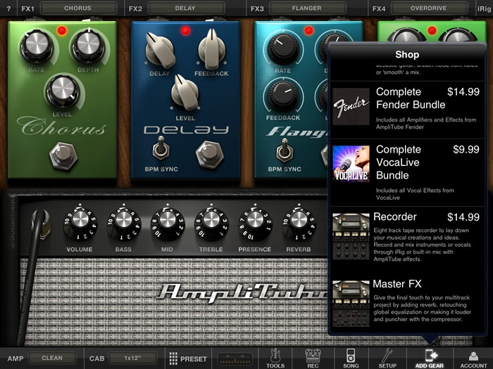This screenshot has width=493, height=369.
Task: Click the Chorus Depth knob
Action: (88, 46)
